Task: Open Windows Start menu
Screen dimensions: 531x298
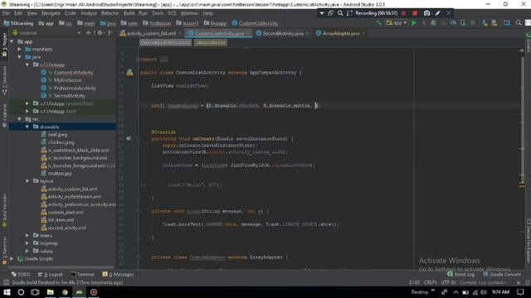Action: click(x=7, y=292)
